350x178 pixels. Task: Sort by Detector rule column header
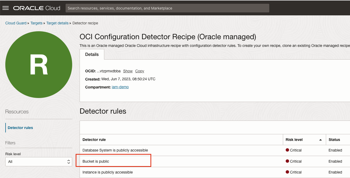tap(94, 140)
